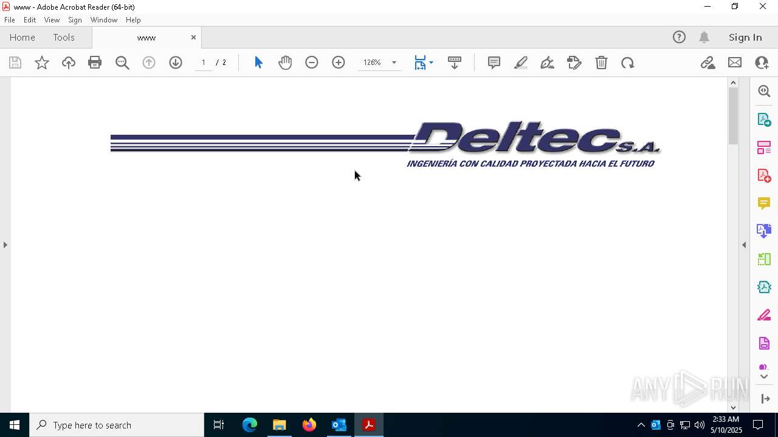Open File Explorer from the taskbar
This screenshot has width=778, height=437.
coord(280,425)
